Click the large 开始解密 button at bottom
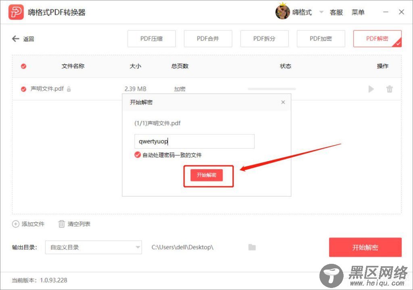This screenshot has width=413, height=290. [365, 247]
